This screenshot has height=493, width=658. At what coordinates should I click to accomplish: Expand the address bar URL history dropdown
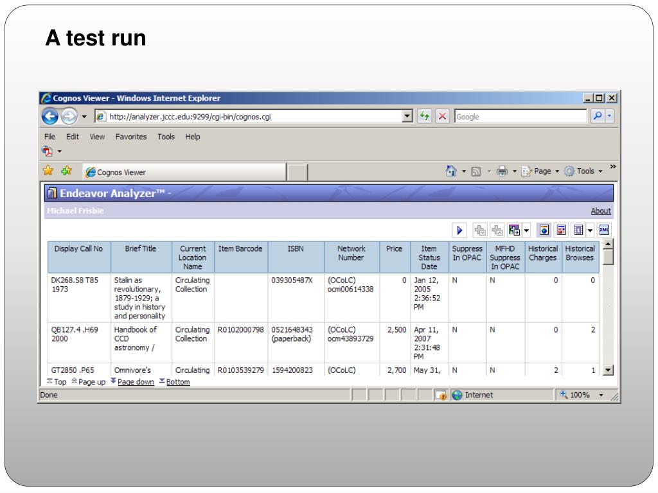coord(407,116)
